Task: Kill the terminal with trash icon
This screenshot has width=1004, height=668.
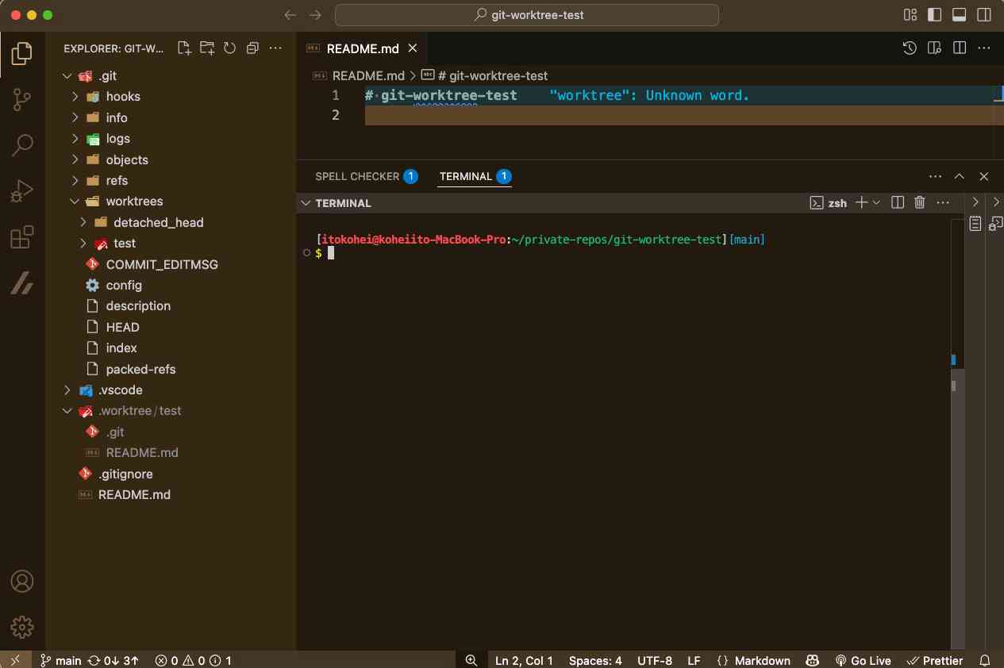Action: point(920,203)
